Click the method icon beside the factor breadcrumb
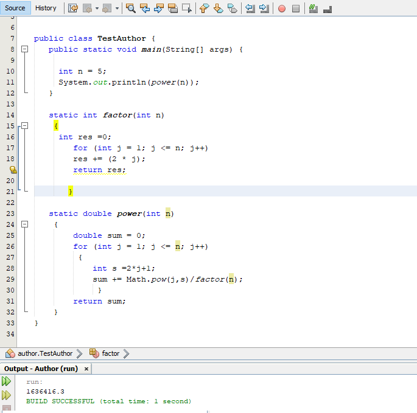This screenshot has height=413, width=417. (94, 353)
